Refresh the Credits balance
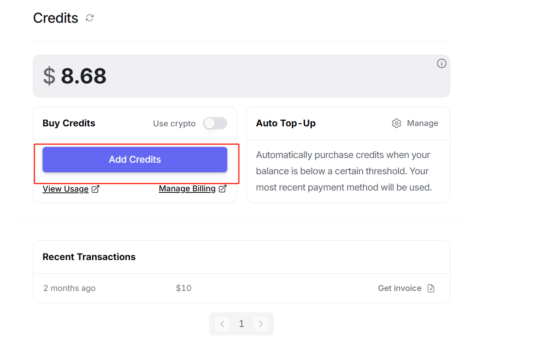This screenshot has height=347, width=555. (x=90, y=18)
